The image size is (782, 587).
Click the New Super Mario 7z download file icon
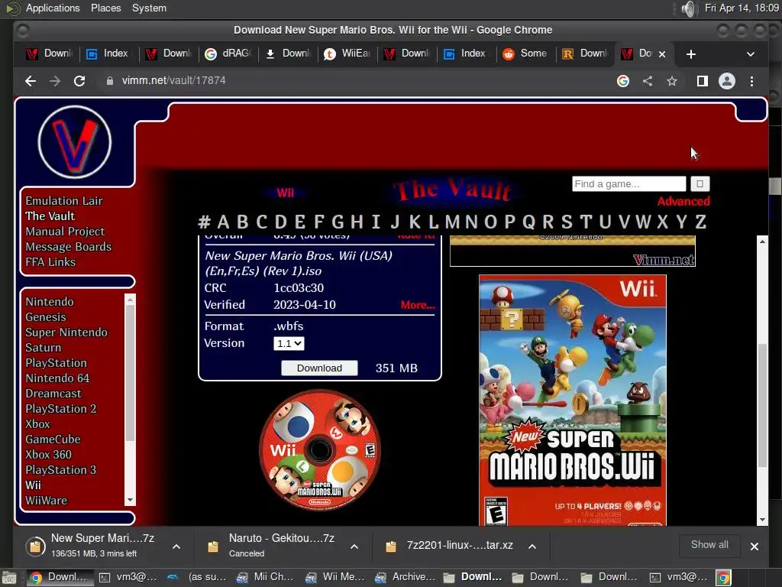pyautogui.click(x=35, y=546)
